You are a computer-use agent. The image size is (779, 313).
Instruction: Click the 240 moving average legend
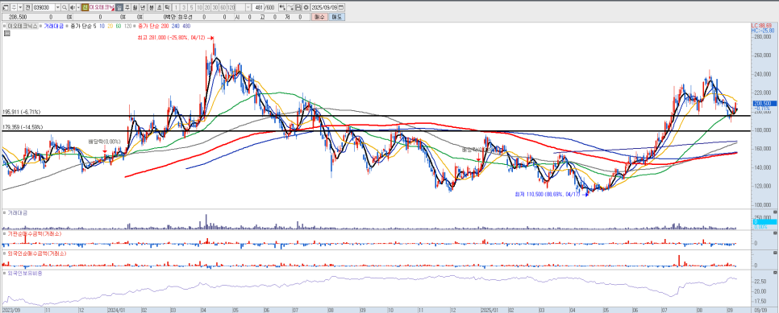[x=175, y=26]
